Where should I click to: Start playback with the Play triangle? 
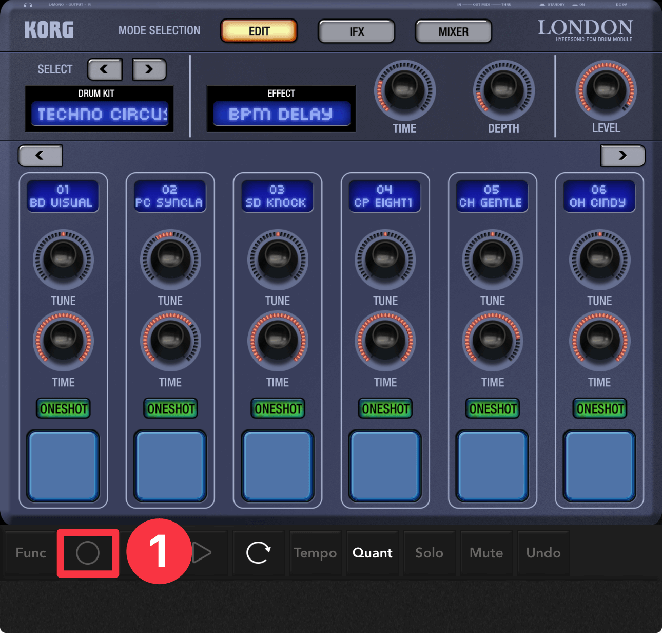202,553
